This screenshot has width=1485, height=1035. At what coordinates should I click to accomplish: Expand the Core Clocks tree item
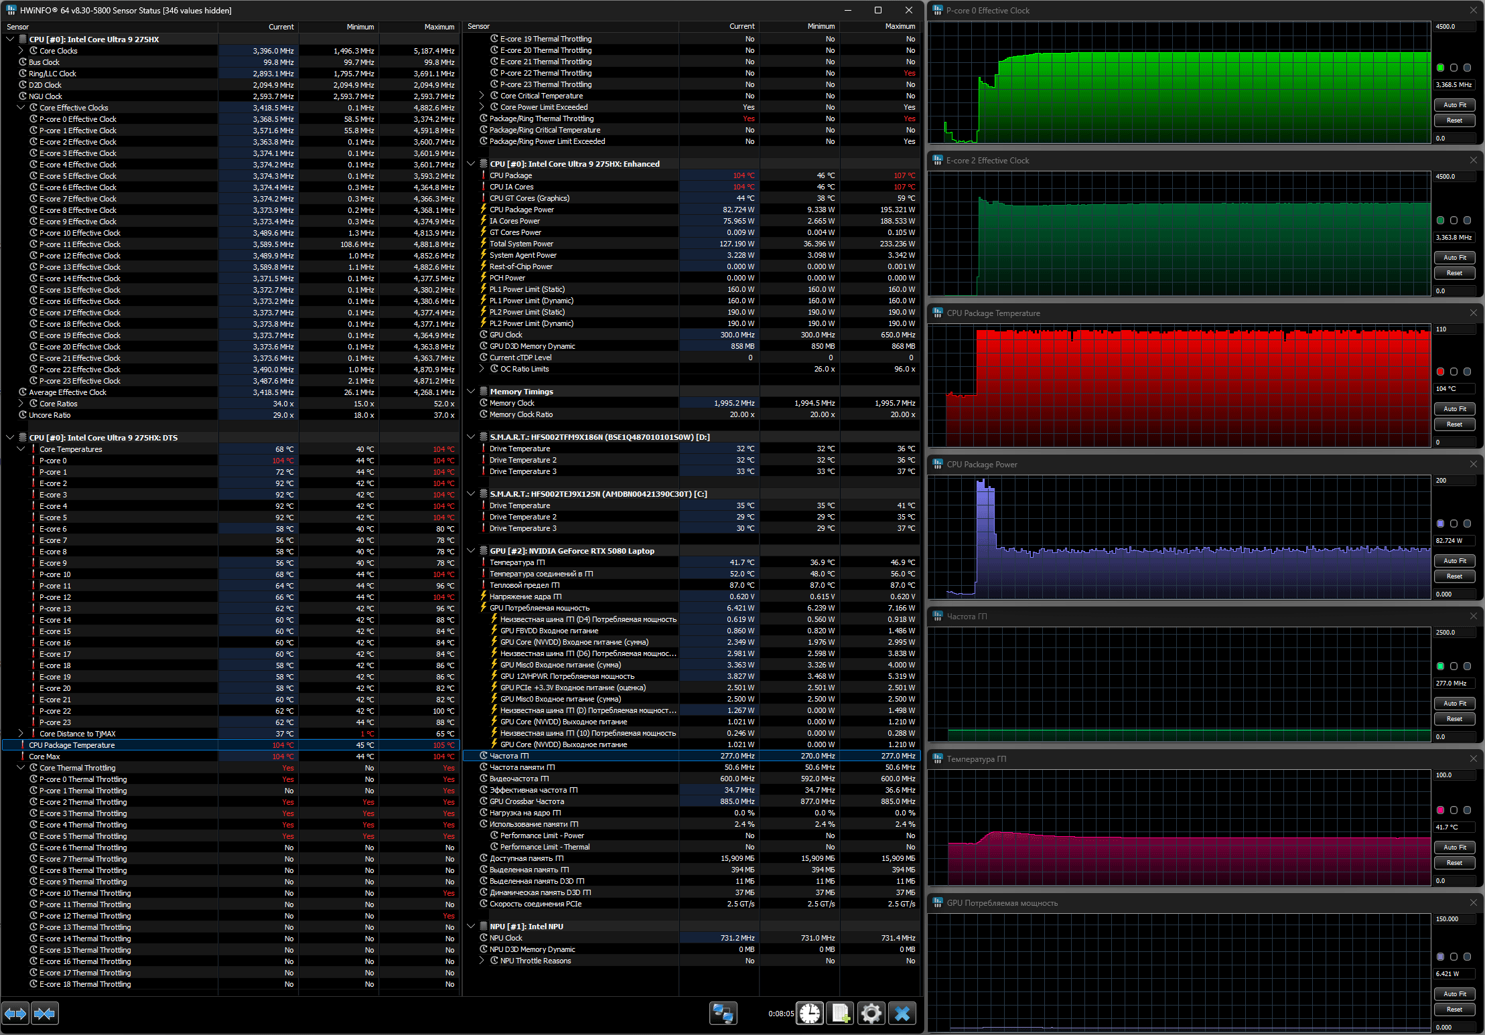coord(21,50)
